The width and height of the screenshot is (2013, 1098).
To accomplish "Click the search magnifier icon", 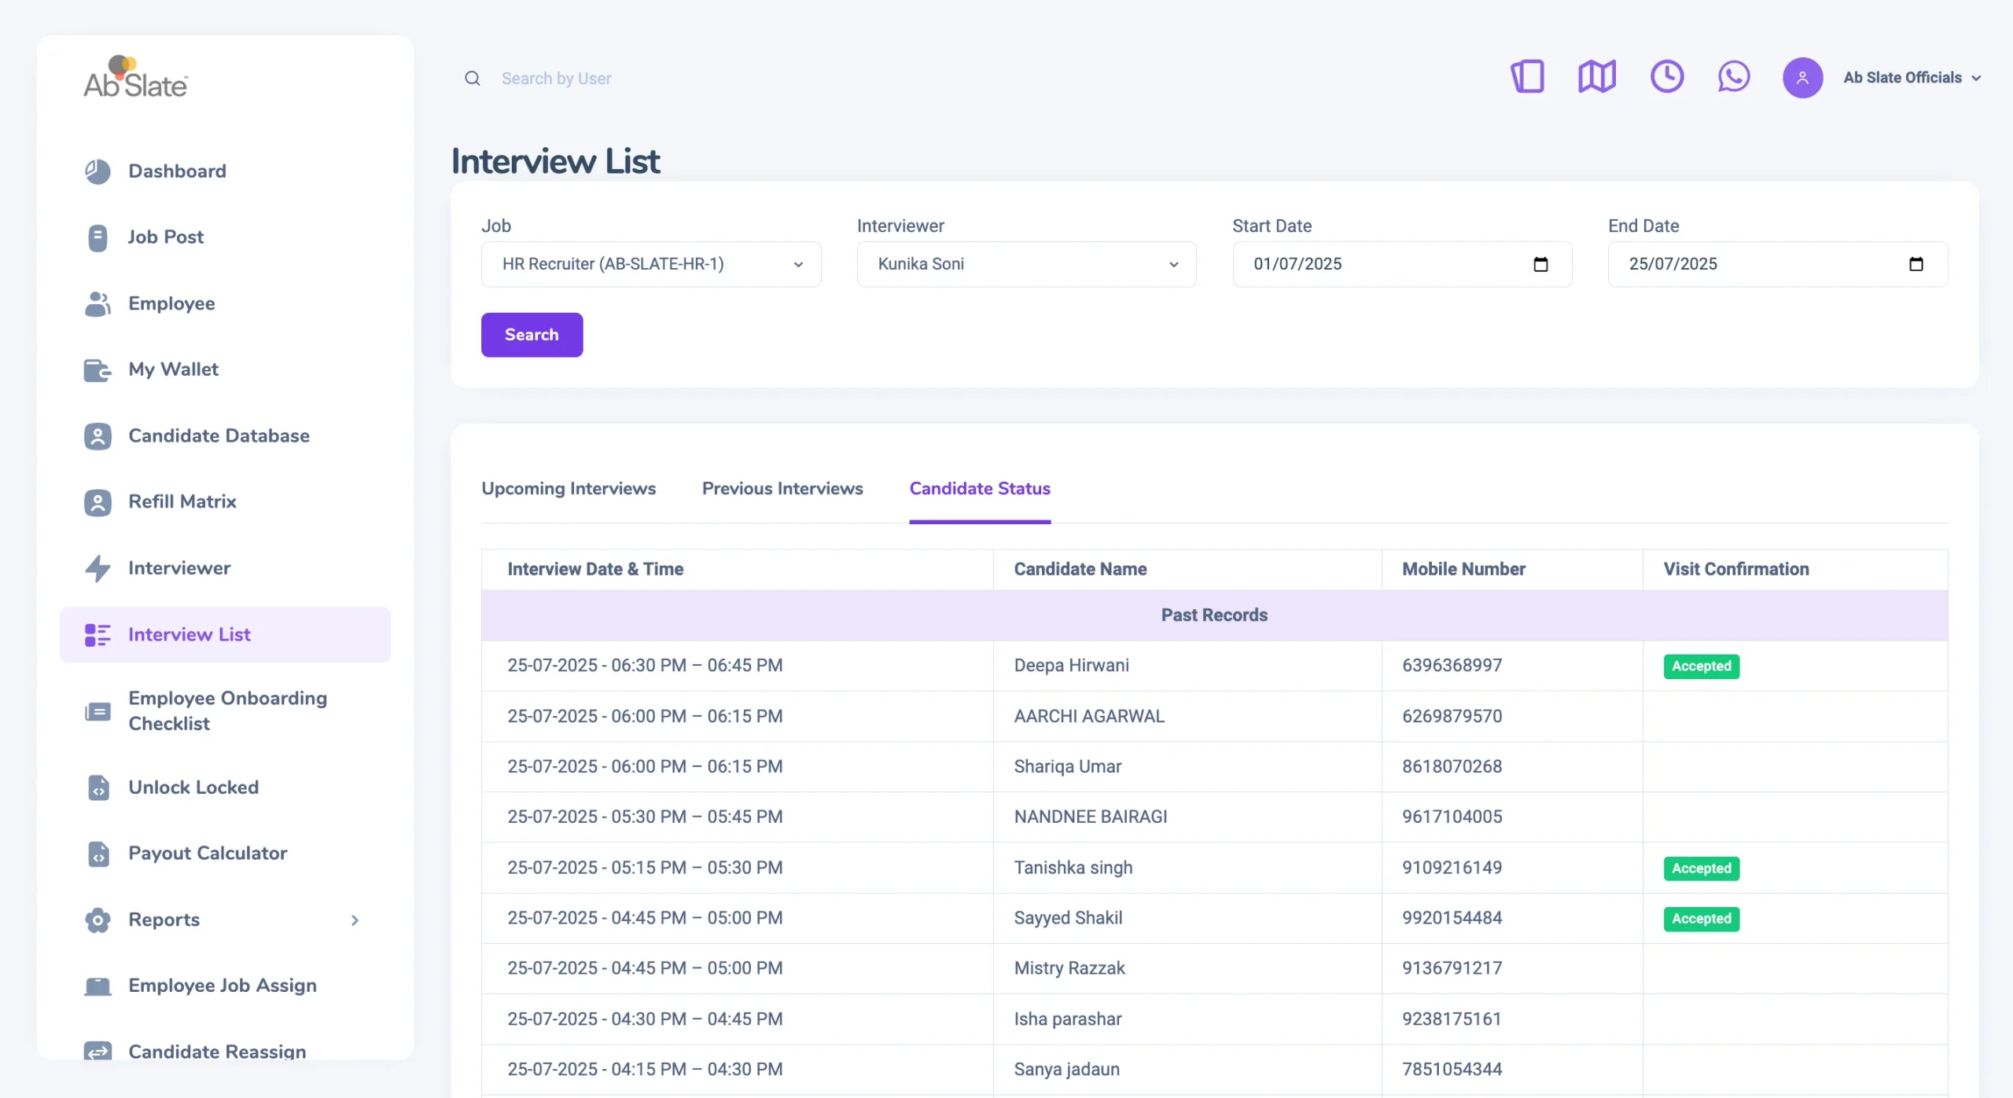I will pos(472,79).
